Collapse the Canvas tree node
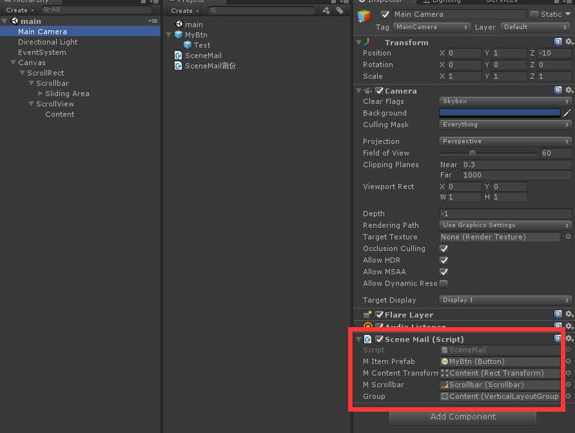Viewport: 575px width, 433px height. [13, 63]
